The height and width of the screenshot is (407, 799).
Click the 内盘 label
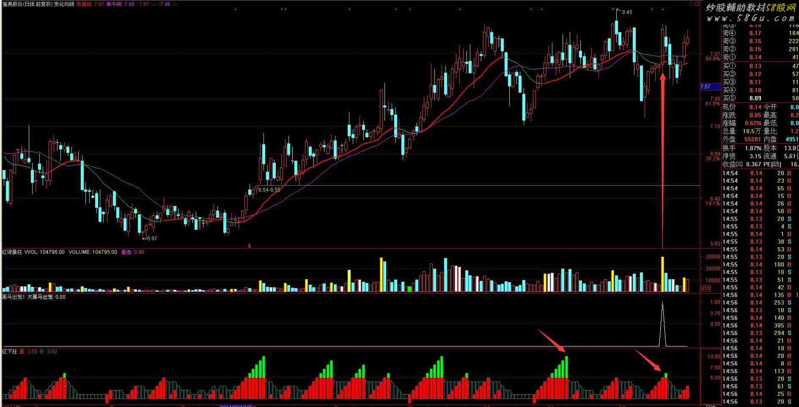(x=770, y=139)
